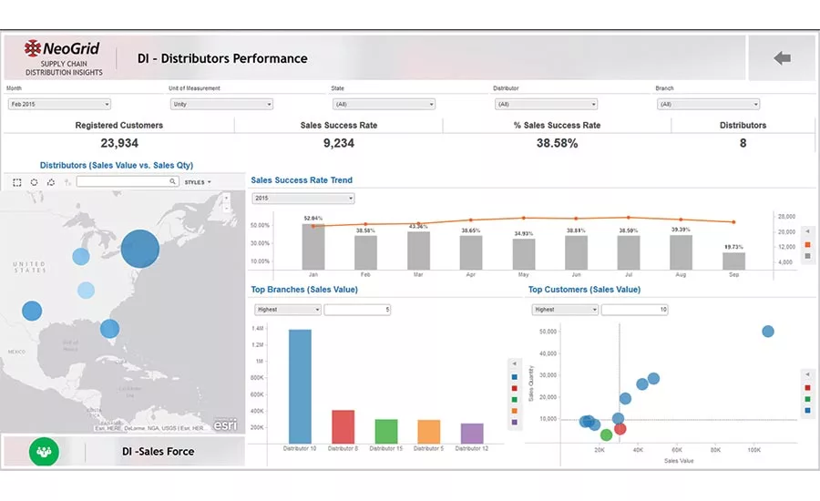Click the Top Branches count input field

click(x=357, y=310)
